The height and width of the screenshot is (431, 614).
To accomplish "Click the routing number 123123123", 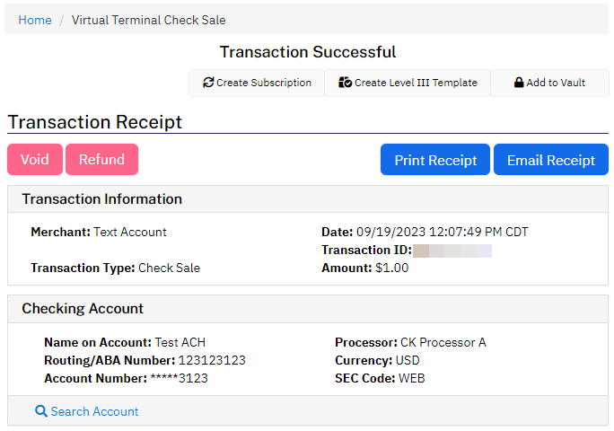I will pyautogui.click(x=212, y=360).
